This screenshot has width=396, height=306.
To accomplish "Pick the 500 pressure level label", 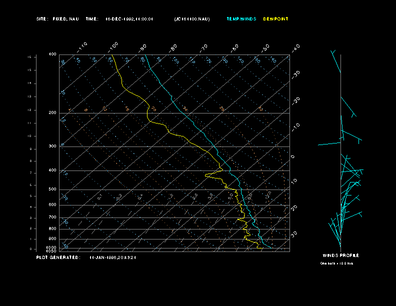I will tap(52, 189).
